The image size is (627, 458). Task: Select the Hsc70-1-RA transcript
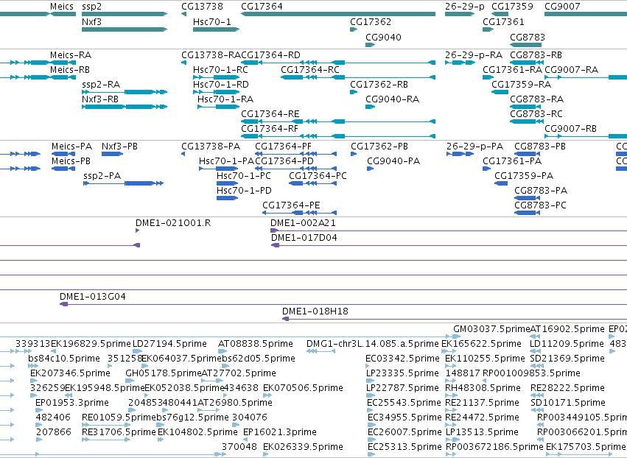[x=218, y=107]
